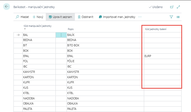
Task: Open the BAL row context menu dots
Action: [61, 35]
